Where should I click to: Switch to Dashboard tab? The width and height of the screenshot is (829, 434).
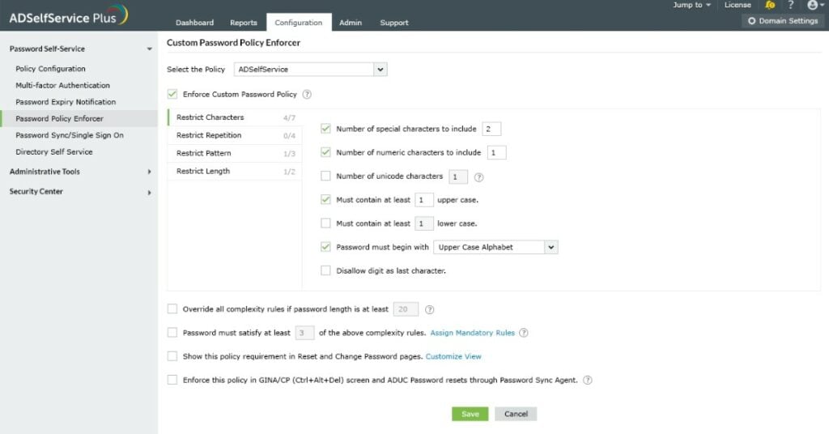[194, 23]
